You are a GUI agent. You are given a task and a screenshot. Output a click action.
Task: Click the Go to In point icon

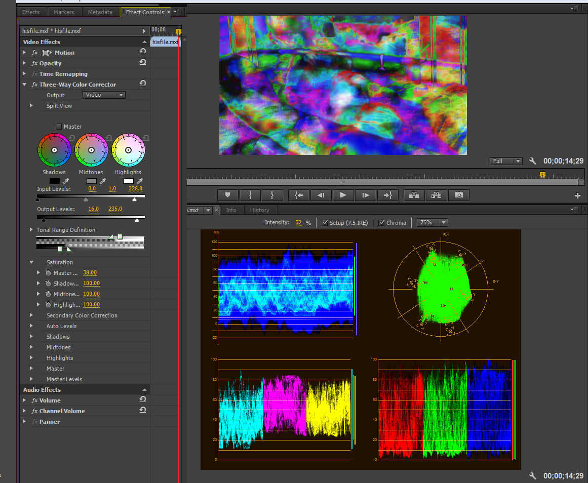tap(298, 195)
